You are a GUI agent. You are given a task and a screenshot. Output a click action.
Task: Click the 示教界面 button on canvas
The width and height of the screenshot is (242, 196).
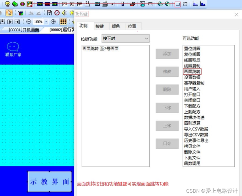49,182
